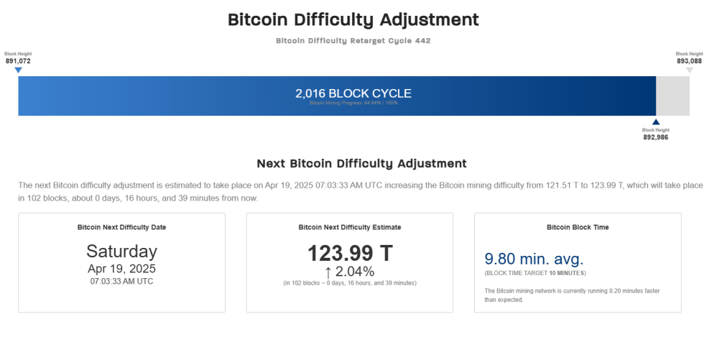Click the up arrow beside 2.04%

click(x=328, y=272)
